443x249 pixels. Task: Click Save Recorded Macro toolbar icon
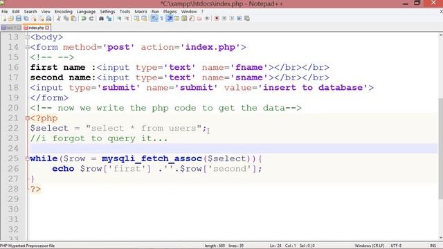[247, 19]
